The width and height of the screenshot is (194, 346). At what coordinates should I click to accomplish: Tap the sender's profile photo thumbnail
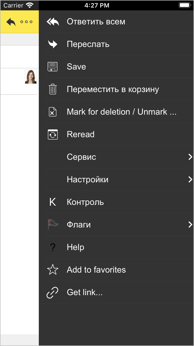point(31,77)
